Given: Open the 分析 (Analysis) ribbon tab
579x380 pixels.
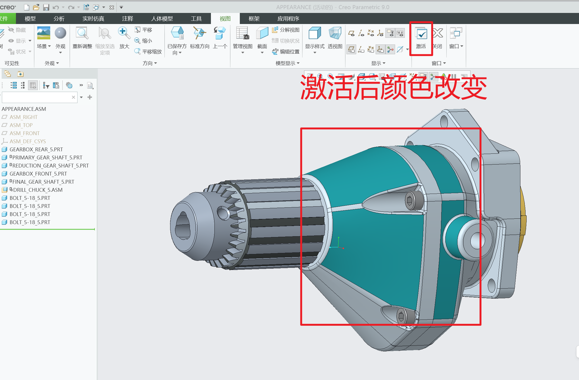Looking at the screenshot, I should click(59, 19).
